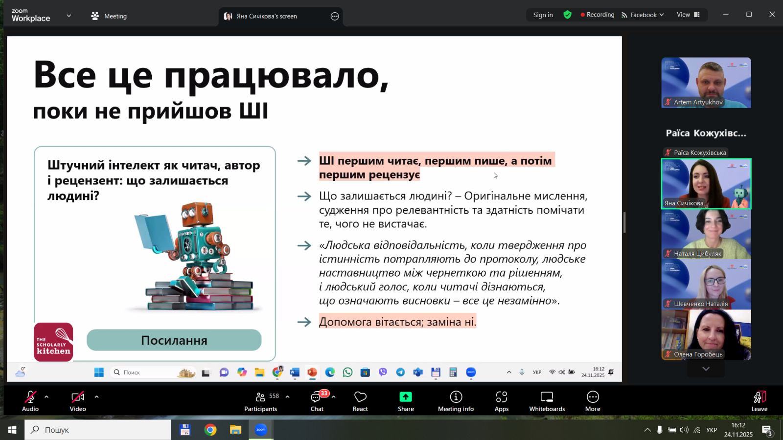Leave the meeting
Viewport: 783px width, 440px height.
(759, 401)
